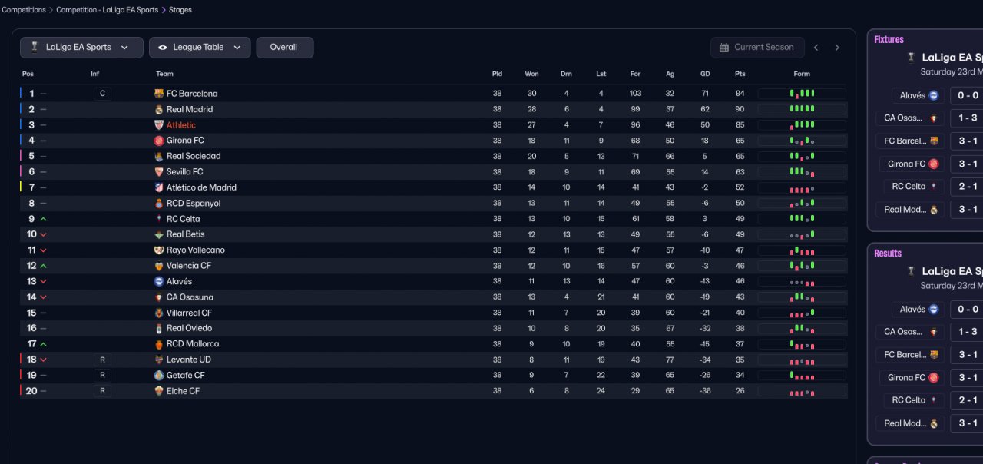Click Elche CF club crest
The width and height of the screenshot is (983, 464).
point(159,391)
